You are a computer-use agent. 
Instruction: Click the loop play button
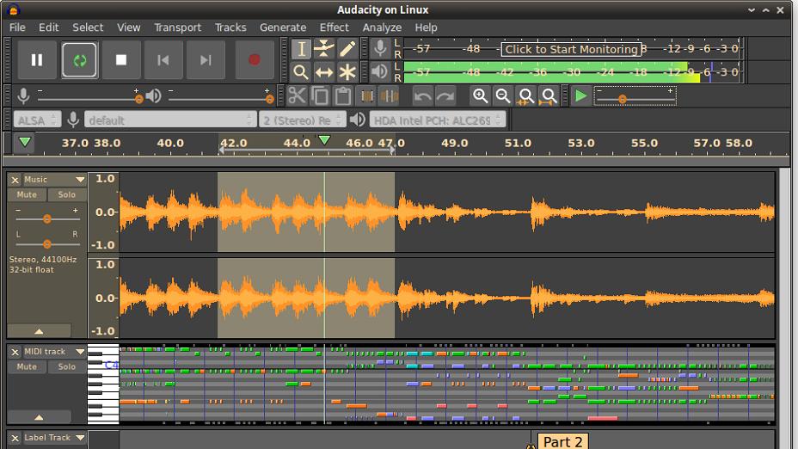[x=79, y=60]
